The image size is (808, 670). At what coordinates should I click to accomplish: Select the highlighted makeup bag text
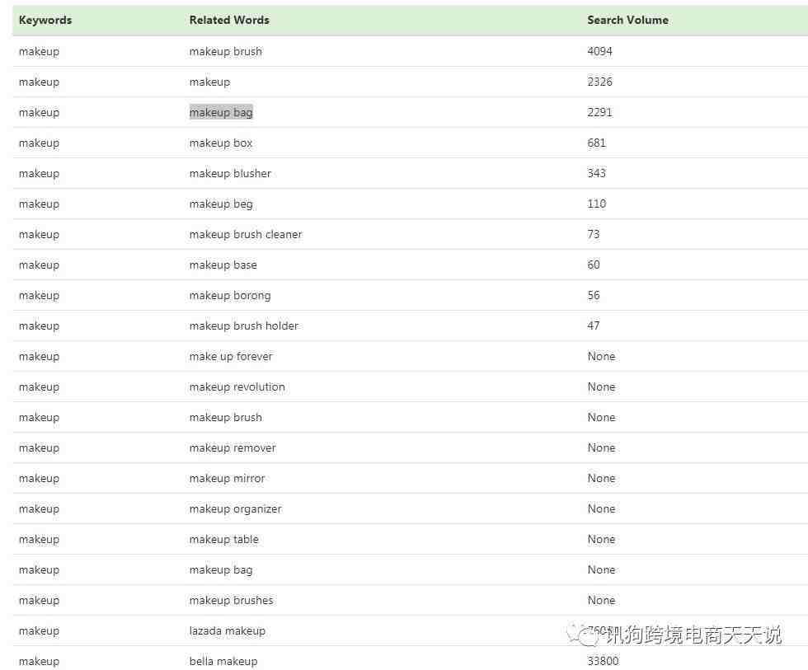tap(221, 112)
